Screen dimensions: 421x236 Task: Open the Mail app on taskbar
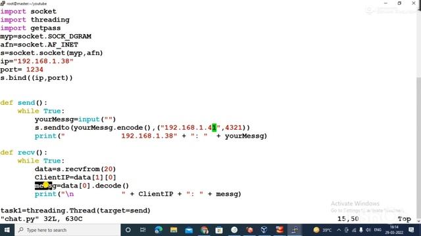[189, 230]
